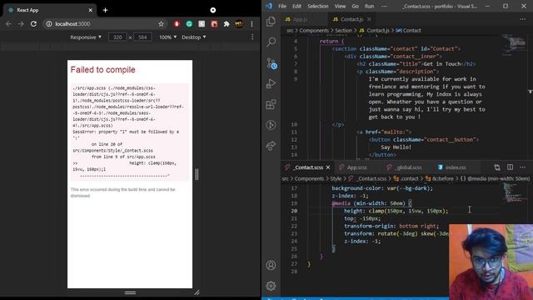Click line number 20 in SCSS editor
Viewport: 533px width, 300px height.
pyautogui.click(x=294, y=211)
